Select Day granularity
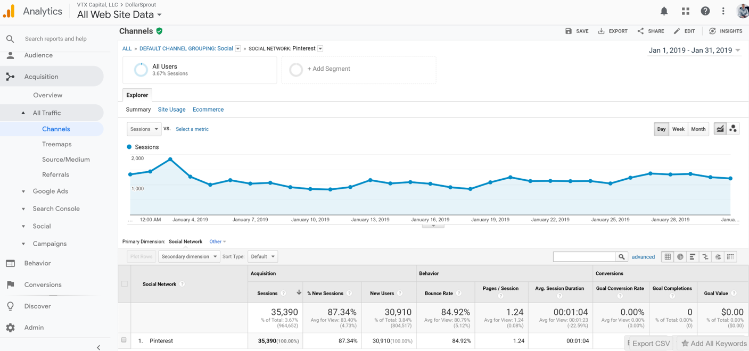 tap(661, 129)
